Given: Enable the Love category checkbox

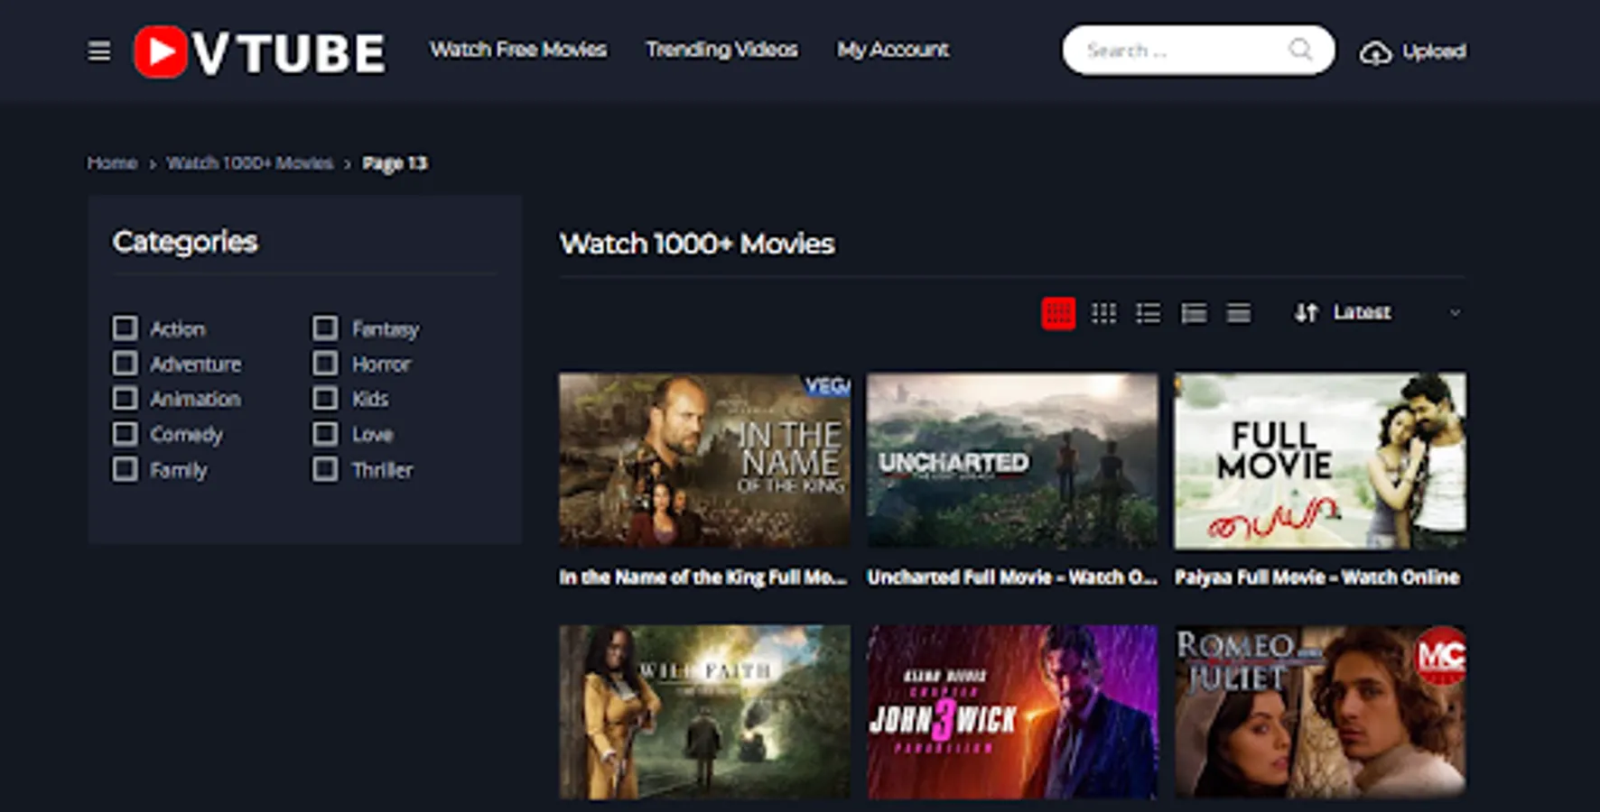Looking at the screenshot, I should point(325,434).
